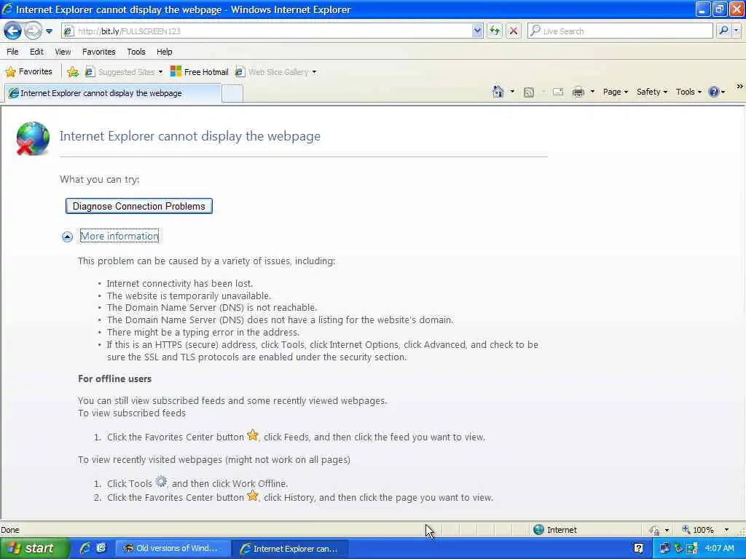This screenshot has height=559, width=746.
Task: Switch to 'Old versions of Wind...' taskbar window
Action: coord(173,549)
